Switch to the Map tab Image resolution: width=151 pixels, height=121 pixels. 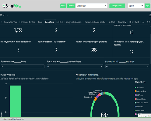(143, 22)
